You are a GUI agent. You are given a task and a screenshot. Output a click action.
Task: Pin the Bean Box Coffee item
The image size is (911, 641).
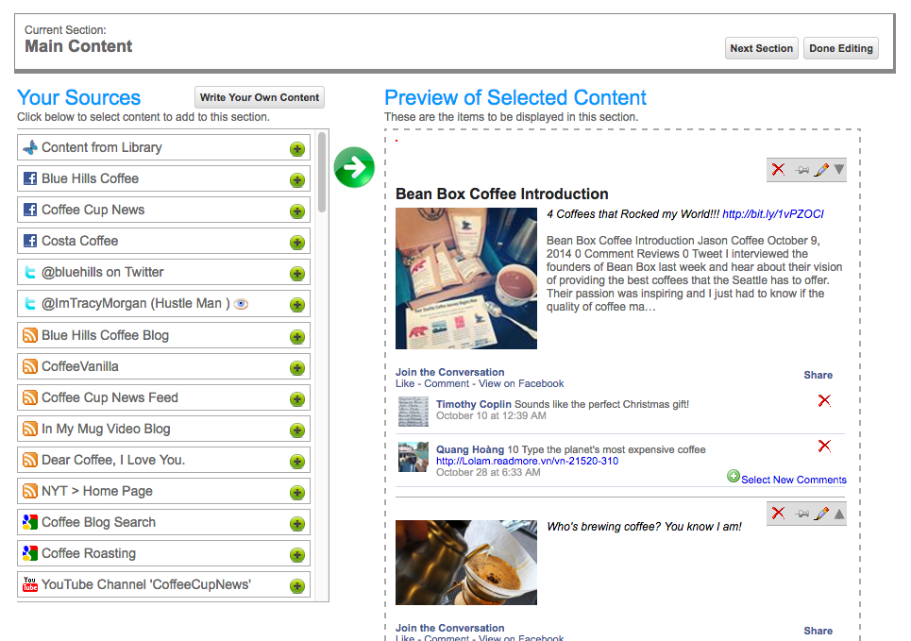click(801, 170)
